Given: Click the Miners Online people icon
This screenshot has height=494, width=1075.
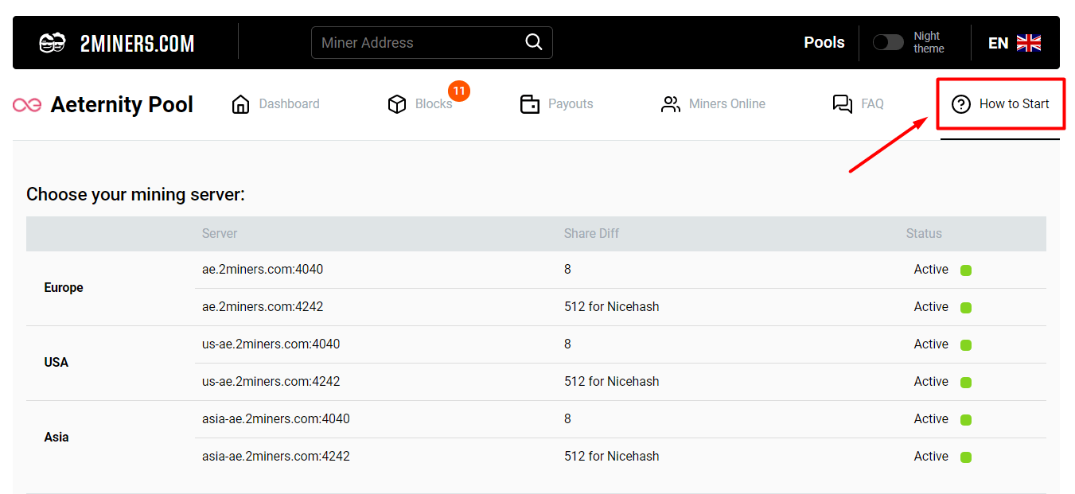Looking at the screenshot, I should point(671,104).
